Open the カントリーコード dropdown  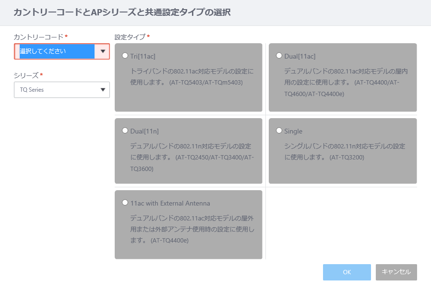(x=62, y=51)
